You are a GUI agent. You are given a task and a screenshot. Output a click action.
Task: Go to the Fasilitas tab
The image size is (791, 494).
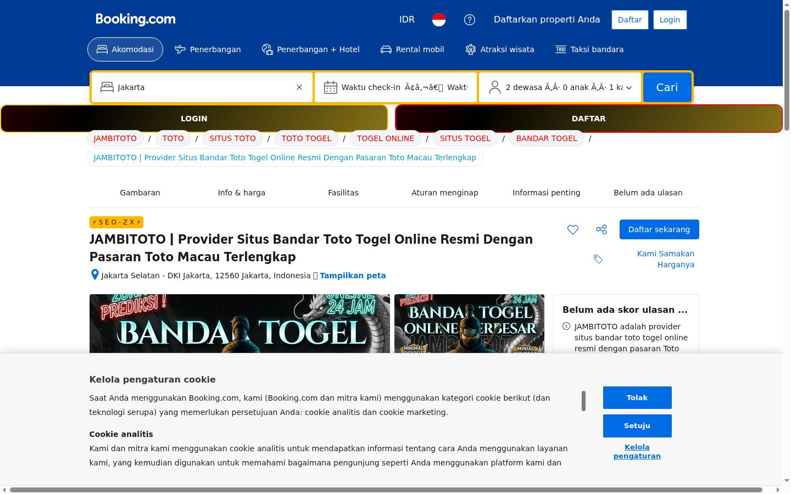[343, 193]
